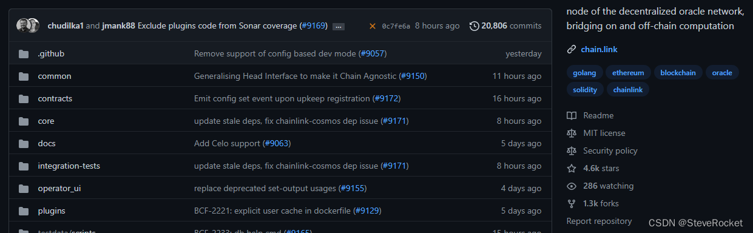Open the Security policy link
Image resolution: width=753 pixels, height=233 pixels.
click(610, 150)
